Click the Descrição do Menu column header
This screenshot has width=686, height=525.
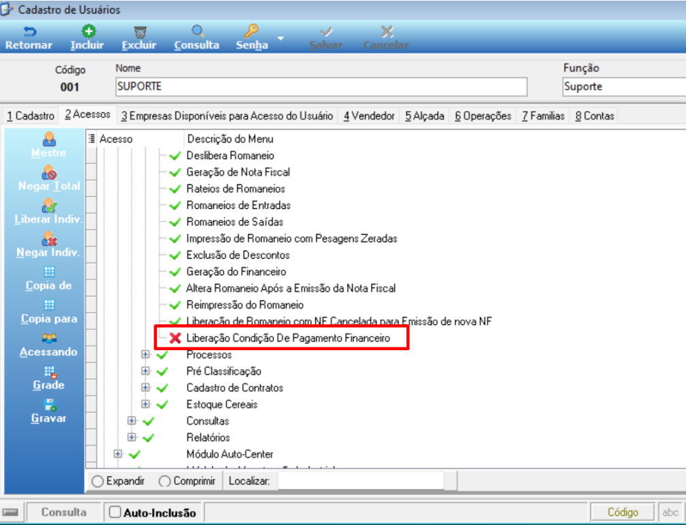coord(230,139)
